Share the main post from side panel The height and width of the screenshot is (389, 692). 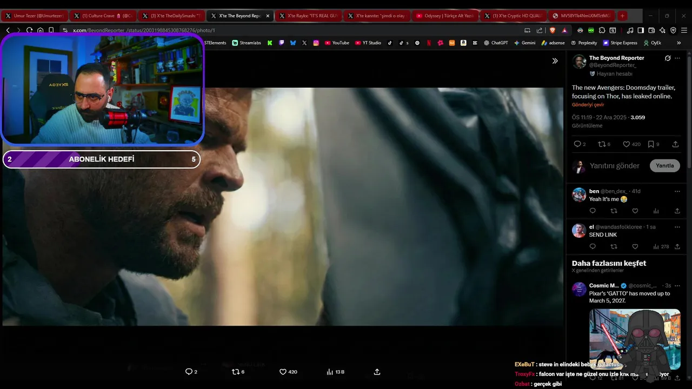(x=675, y=144)
